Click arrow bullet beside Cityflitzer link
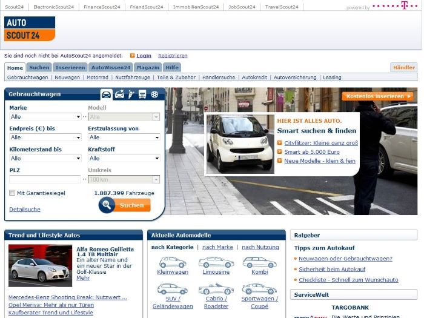 click(280, 143)
